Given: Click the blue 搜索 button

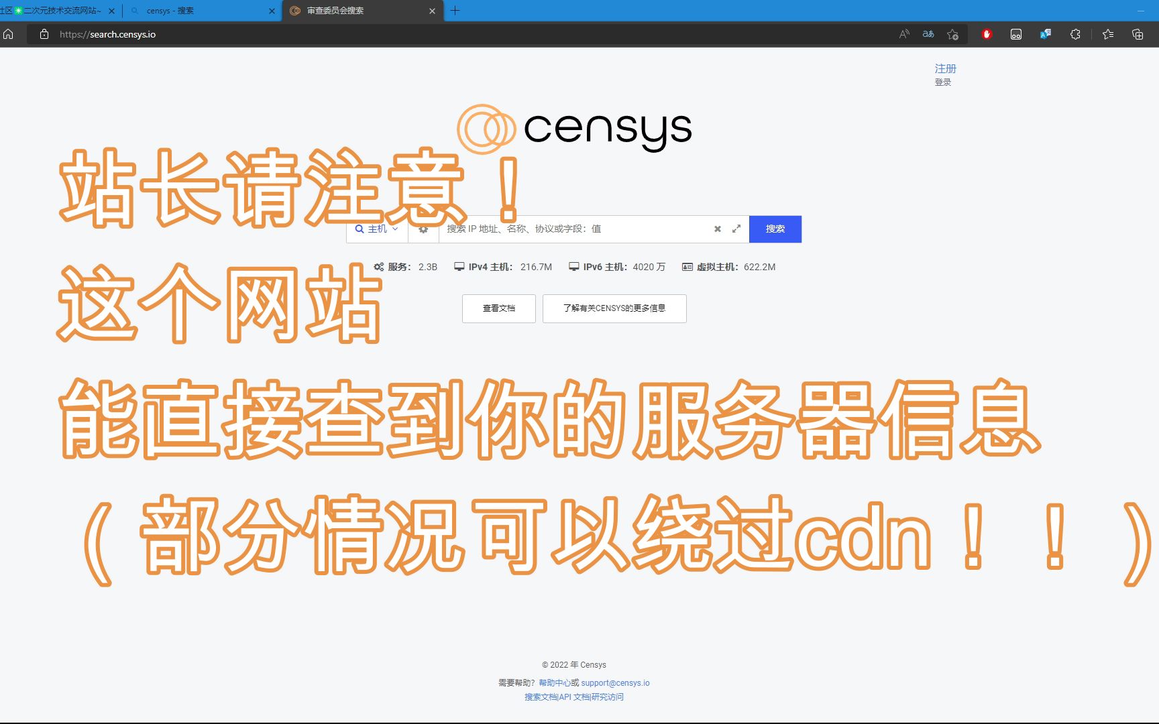Looking at the screenshot, I should [x=775, y=229].
